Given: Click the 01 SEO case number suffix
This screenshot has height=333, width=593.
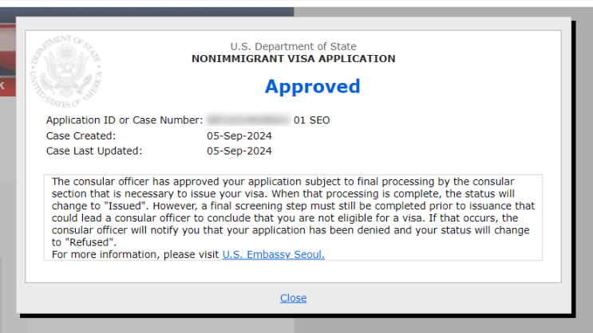Looking at the screenshot, I should pyautogui.click(x=311, y=120).
